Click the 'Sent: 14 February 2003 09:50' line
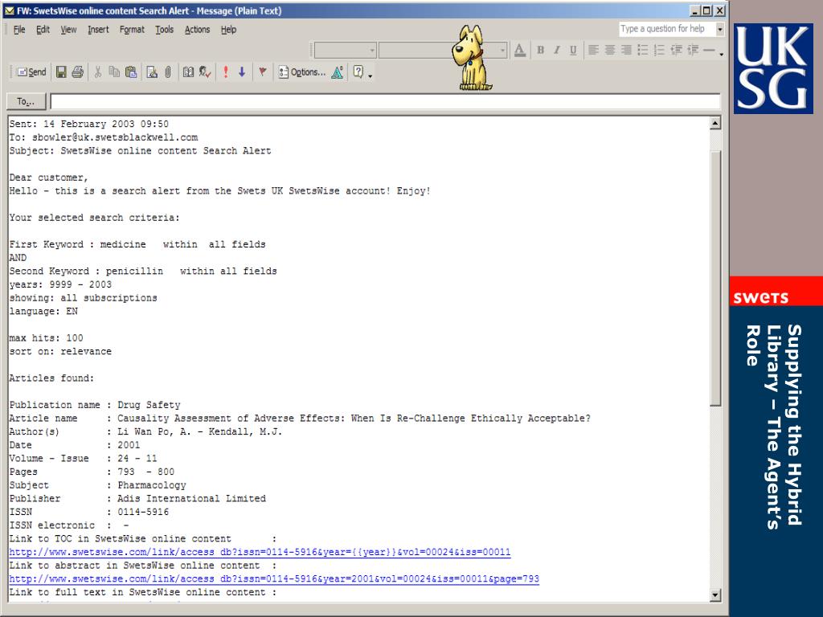Image resolution: width=823 pixels, height=617 pixels. click(88, 124)
